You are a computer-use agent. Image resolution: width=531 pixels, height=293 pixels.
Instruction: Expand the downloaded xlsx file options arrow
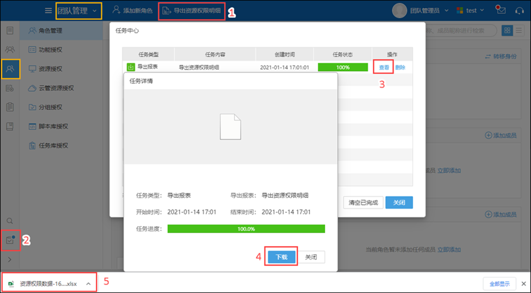click(x=88, y=284)
